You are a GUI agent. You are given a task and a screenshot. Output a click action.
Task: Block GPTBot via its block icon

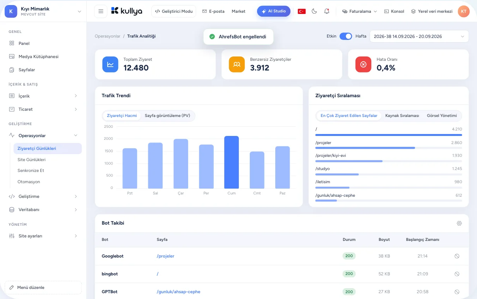[x=457, y=292]
